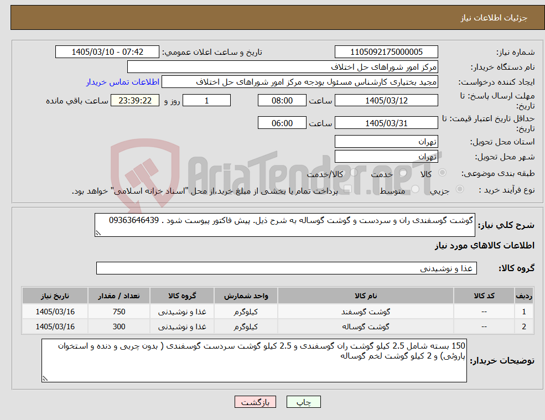Click the کیلوگرم unit in گوشت گوساله row

[x=246, y=327]
